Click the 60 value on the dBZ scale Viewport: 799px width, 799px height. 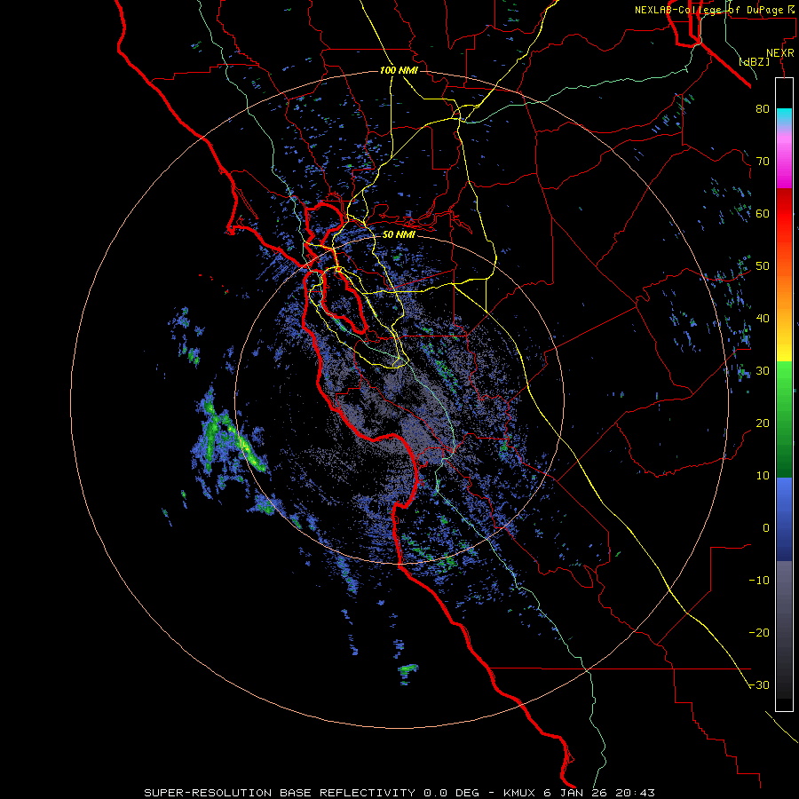(763, 213)
